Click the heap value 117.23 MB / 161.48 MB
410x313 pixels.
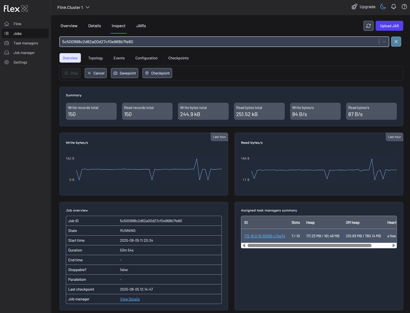[x=323, y=236]
